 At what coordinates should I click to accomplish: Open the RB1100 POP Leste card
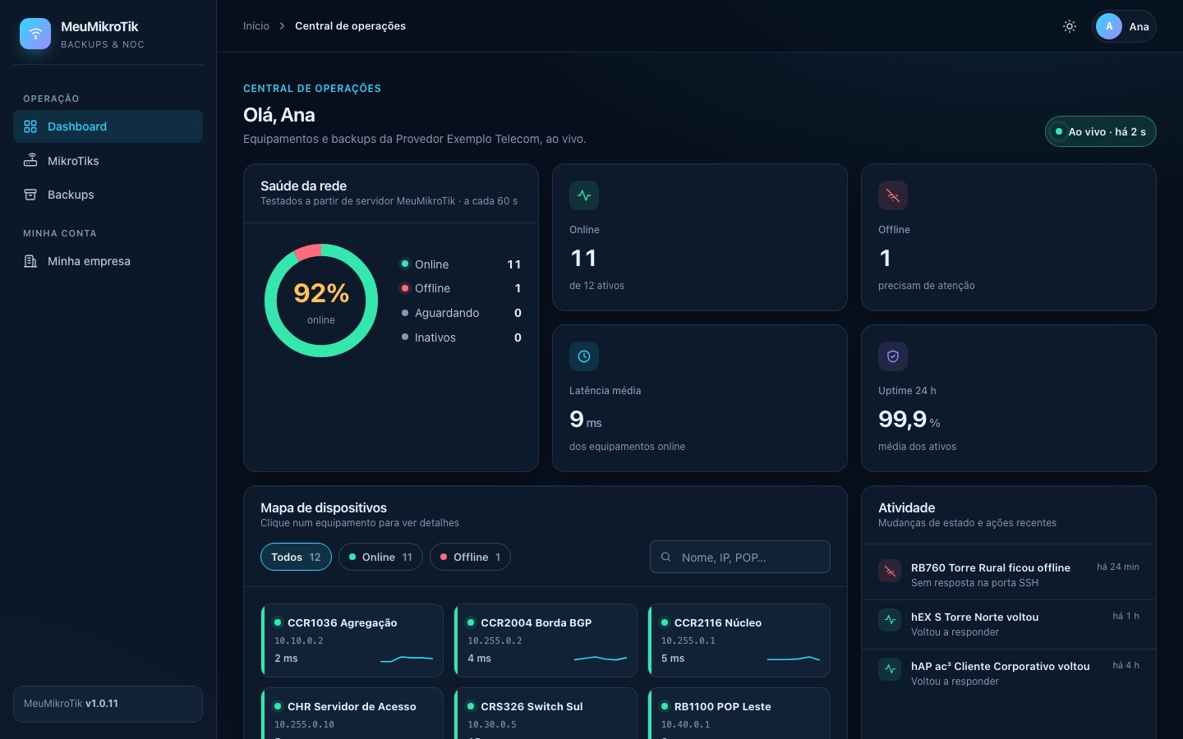739,713
